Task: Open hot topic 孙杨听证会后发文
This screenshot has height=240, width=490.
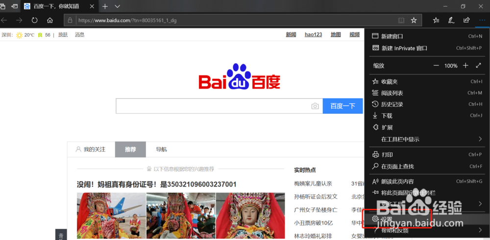Action: click(316, 196)
